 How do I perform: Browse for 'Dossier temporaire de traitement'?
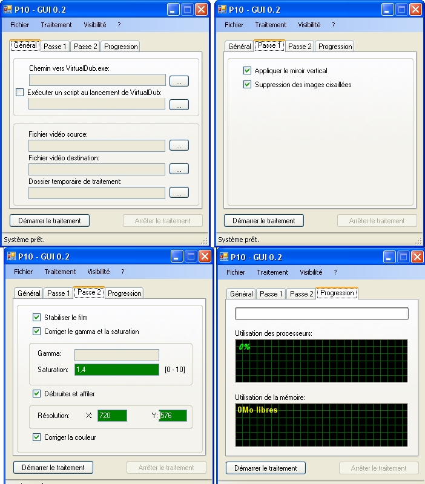coord(179,192)
